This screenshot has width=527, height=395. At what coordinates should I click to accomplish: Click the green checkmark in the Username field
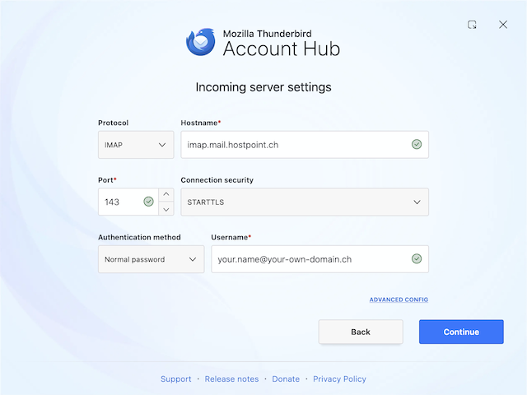(x=417, y=259)
